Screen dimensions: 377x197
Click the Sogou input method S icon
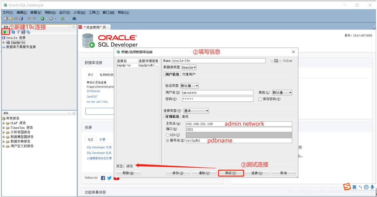pos(347,187)
